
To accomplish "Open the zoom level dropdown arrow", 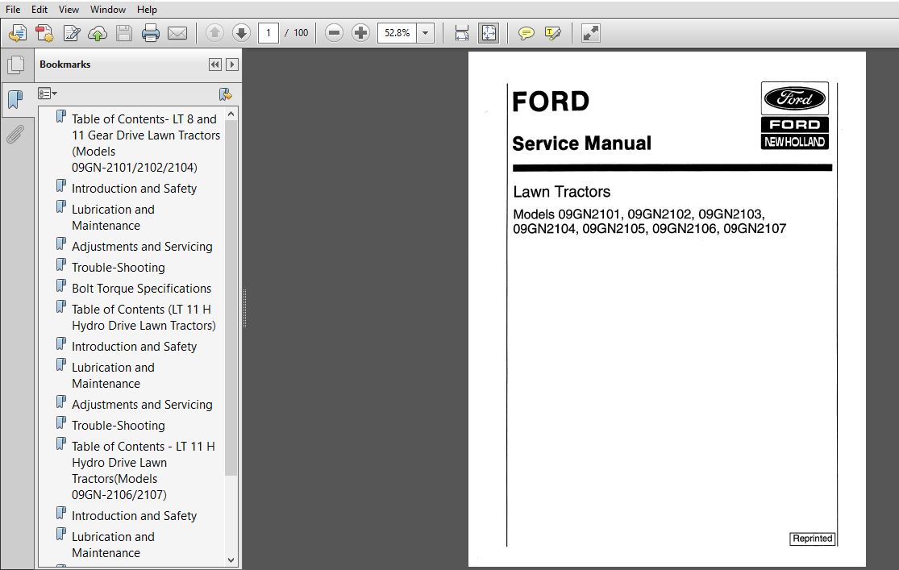I will pos(426,33).
